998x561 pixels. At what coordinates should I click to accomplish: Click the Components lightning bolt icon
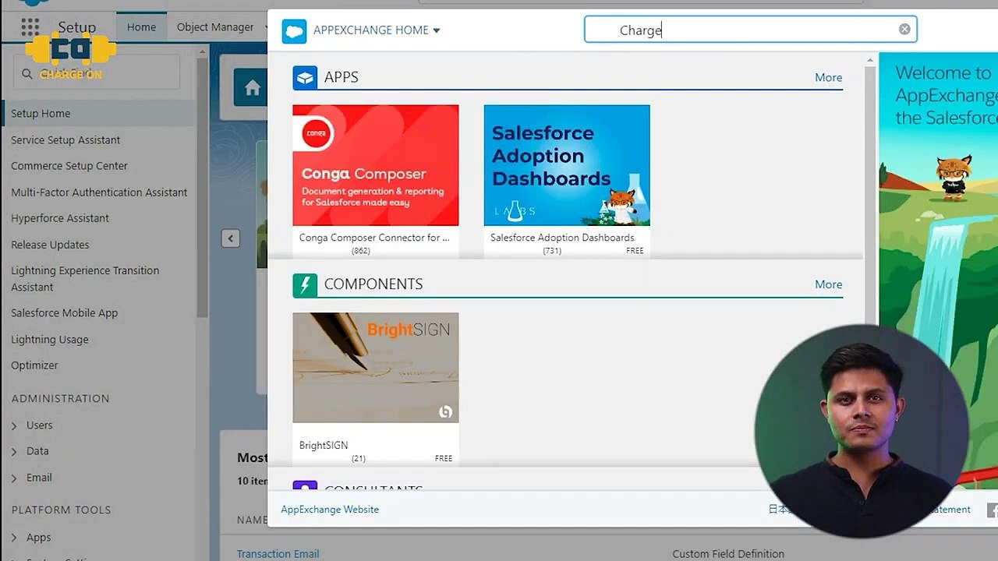point(305,284)
